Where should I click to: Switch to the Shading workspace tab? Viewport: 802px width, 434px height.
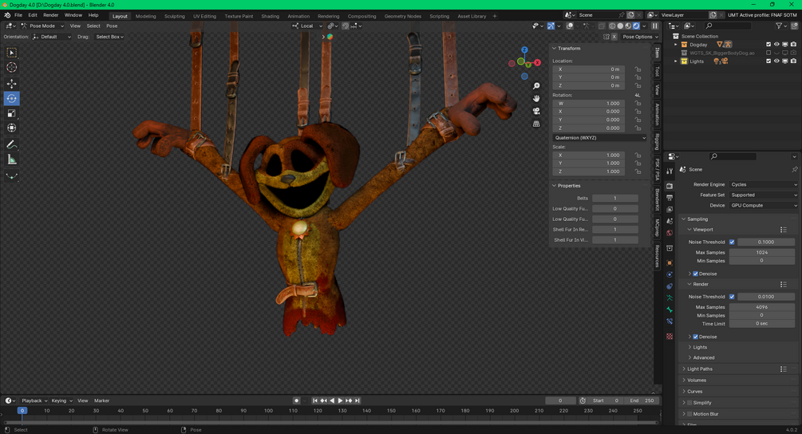[x=270, y=16]
